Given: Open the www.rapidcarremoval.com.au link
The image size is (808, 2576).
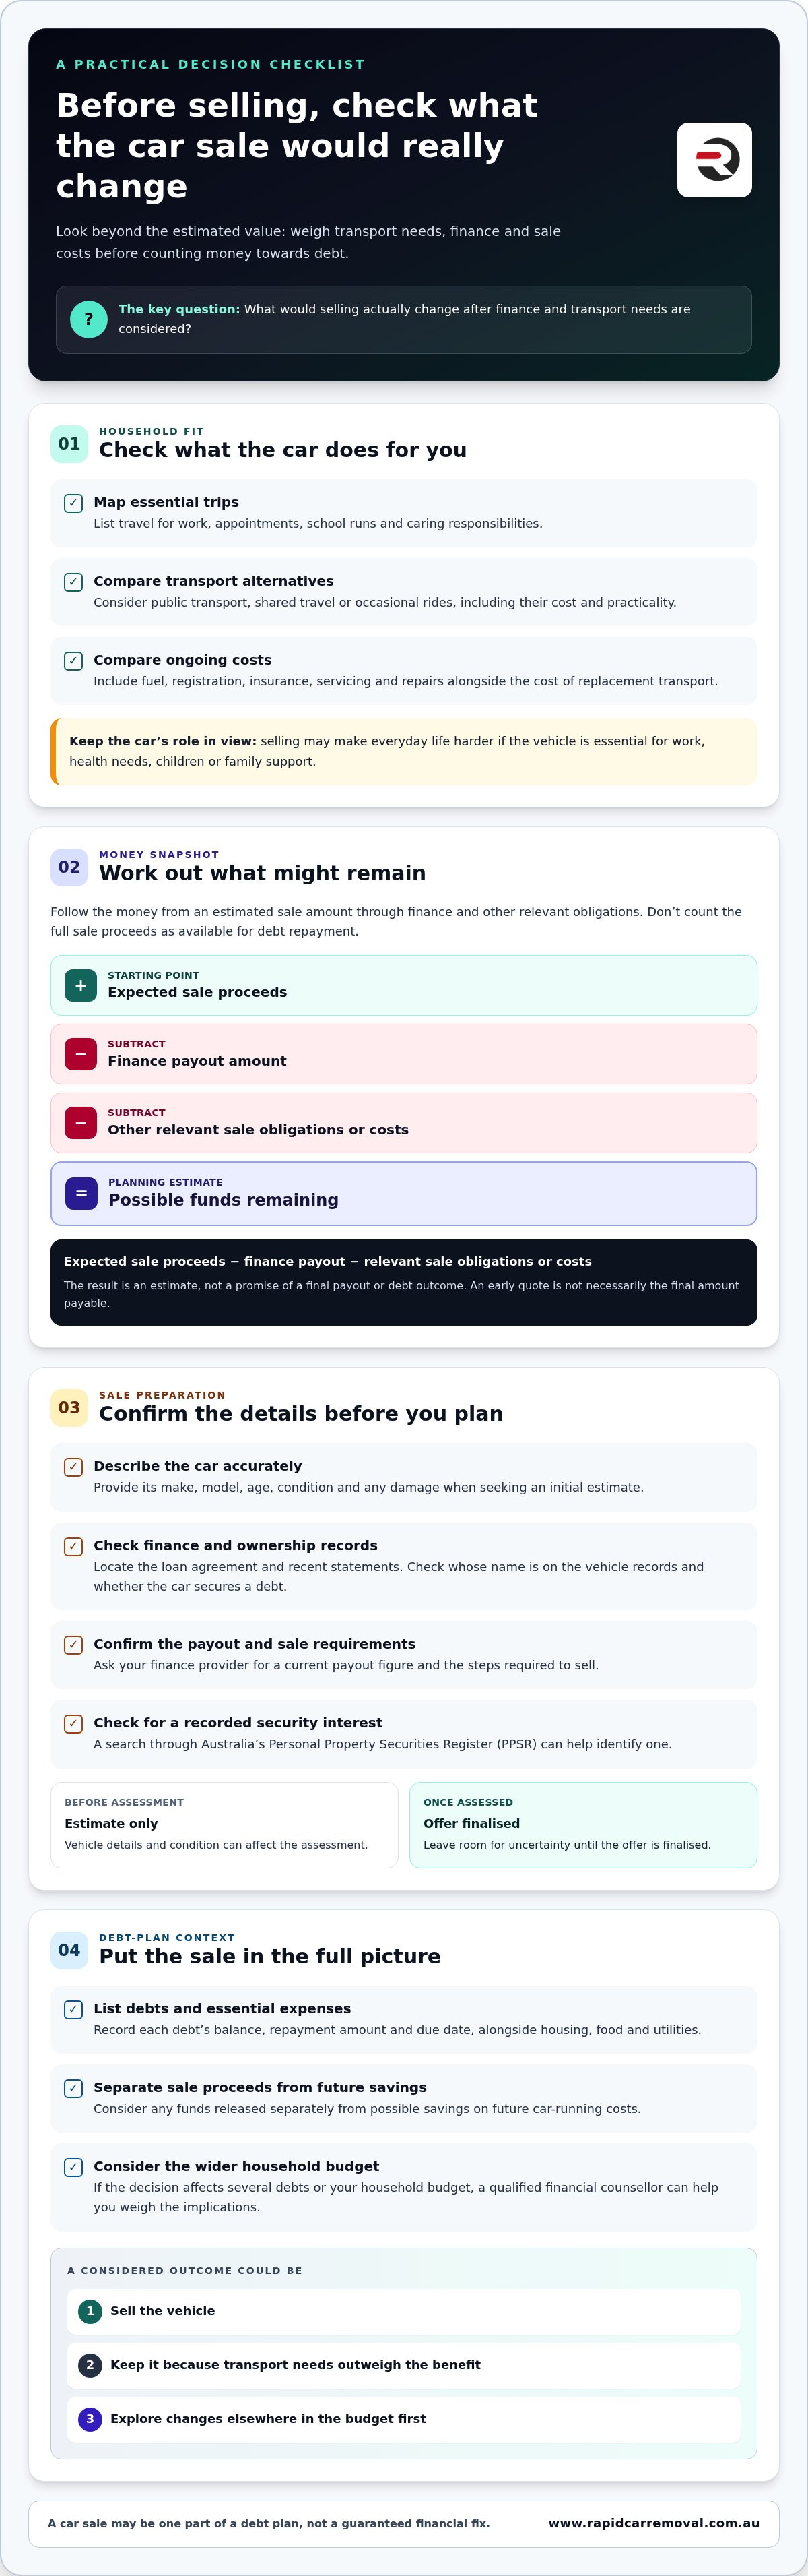Looking at the screenshot, I should [x=654, y=2523].
